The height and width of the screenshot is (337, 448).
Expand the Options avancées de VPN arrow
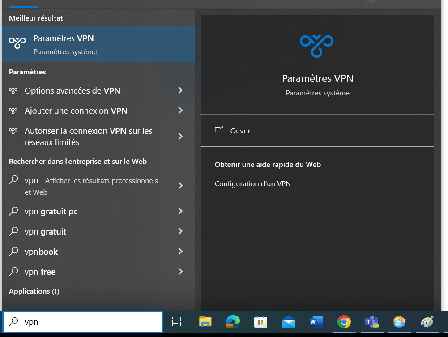coord(180,90)
